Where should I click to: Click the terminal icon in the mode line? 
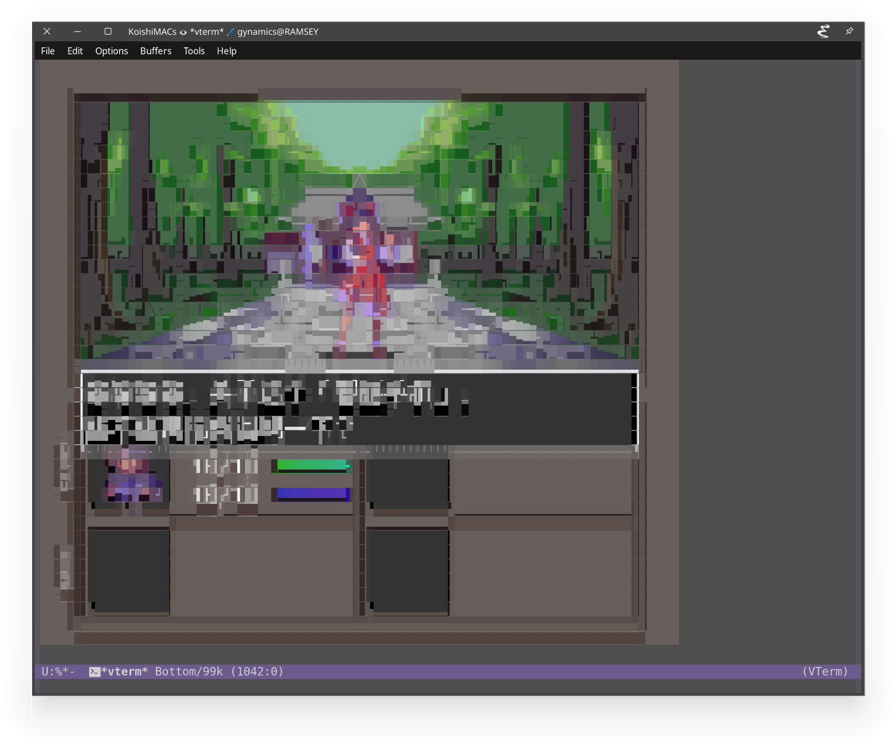(95, 672)
